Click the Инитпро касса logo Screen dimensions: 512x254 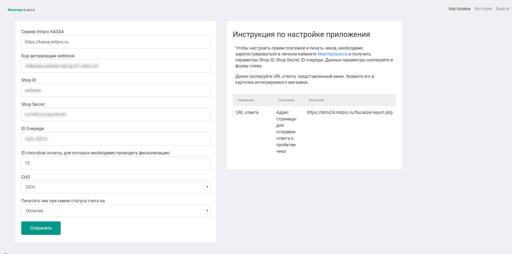[x=21, y=10]
